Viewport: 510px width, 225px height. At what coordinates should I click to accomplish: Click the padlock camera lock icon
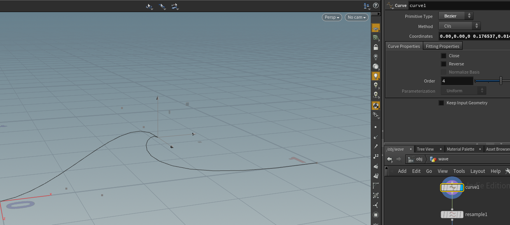coord(376,47)
